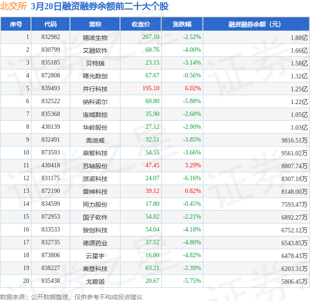Select stock name 戈碧迦
This screenshot has height=301, width=310.
(95, 282)
